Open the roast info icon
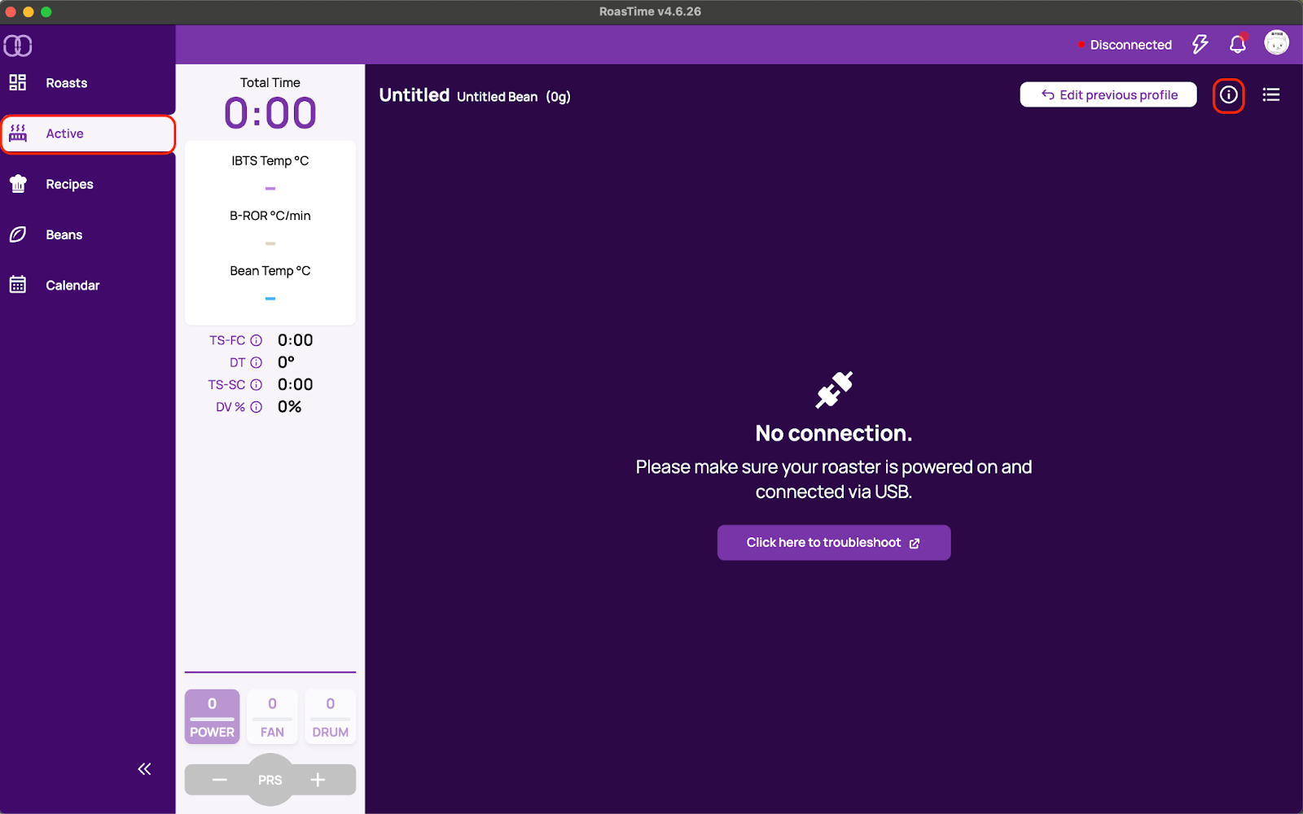Image resolution: width=1303 pixels, height=814 pixels. [1228, 95]
